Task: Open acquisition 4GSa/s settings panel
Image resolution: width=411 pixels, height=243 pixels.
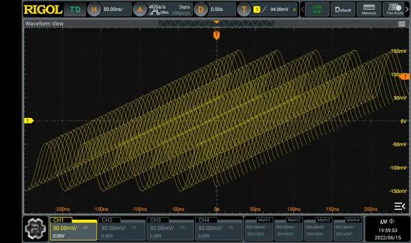Action: coord(157,9)
